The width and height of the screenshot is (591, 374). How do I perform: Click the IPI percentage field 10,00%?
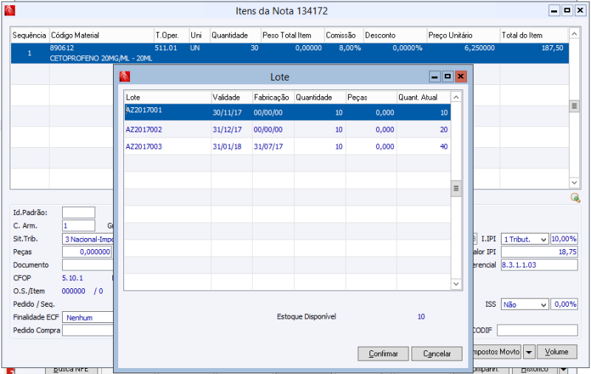click(x=564, y=239)
